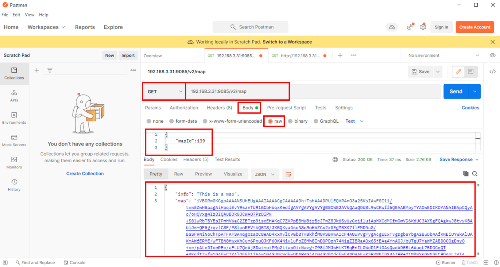Screen dimensions: 500x267
Task: Switch to the Pre-request Script tab
Action: [286, 108]
